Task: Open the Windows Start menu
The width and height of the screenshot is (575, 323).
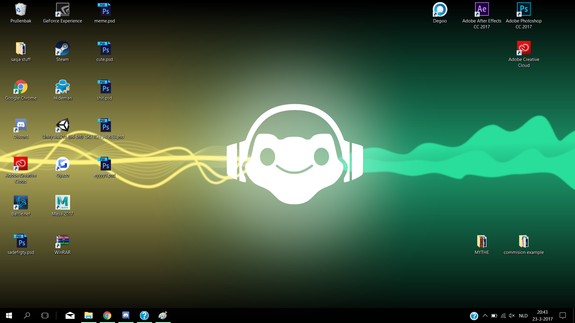Action: click(9, 316)
